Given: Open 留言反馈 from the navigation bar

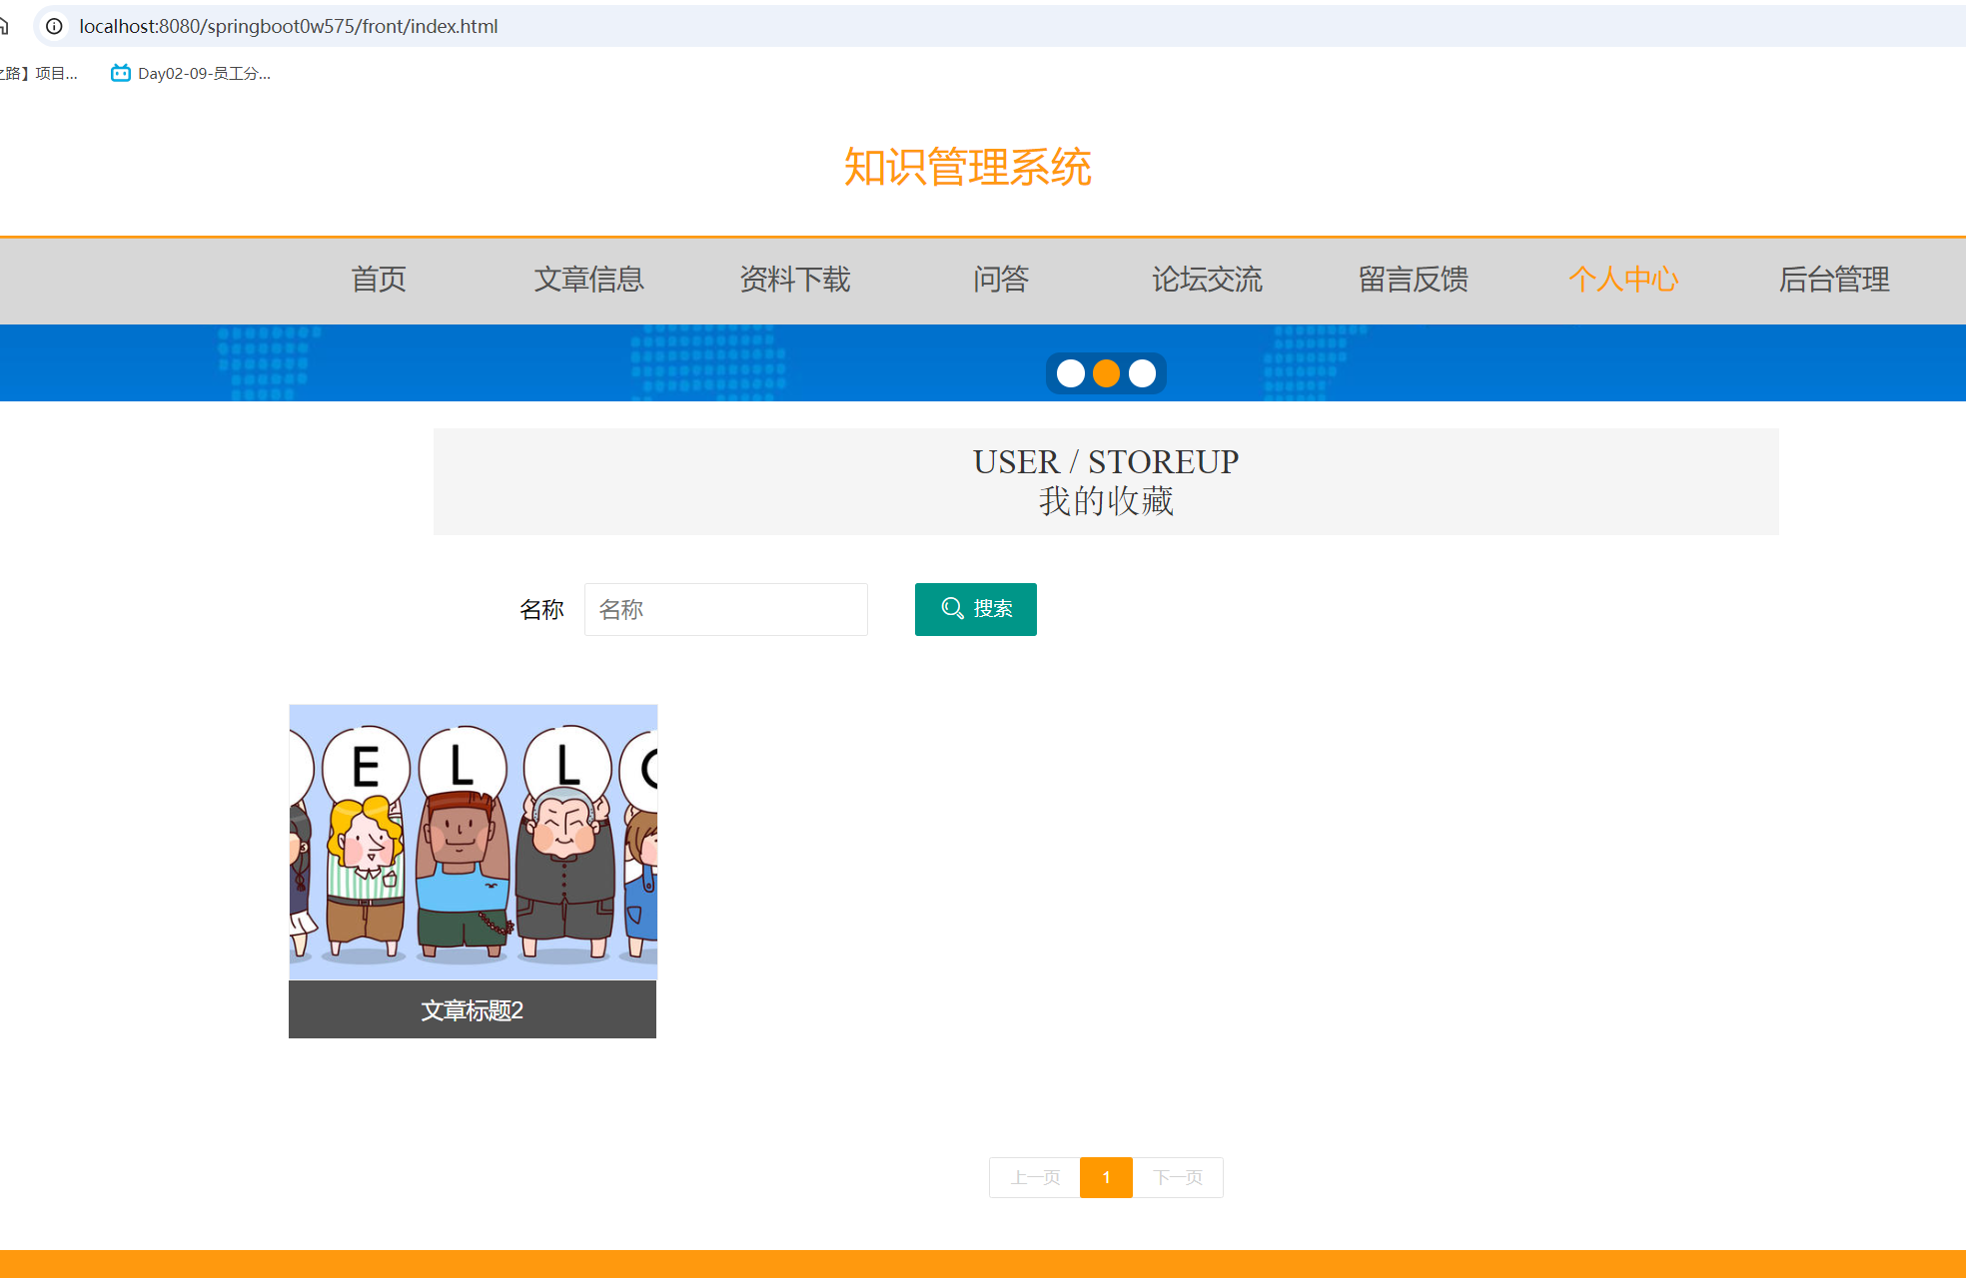Looking at the screenshot, I should pos(1413,281).
